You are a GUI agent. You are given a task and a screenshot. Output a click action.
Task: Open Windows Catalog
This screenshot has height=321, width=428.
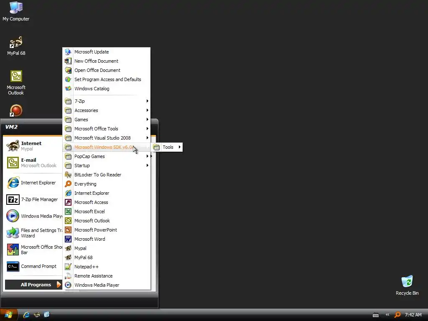107,89
